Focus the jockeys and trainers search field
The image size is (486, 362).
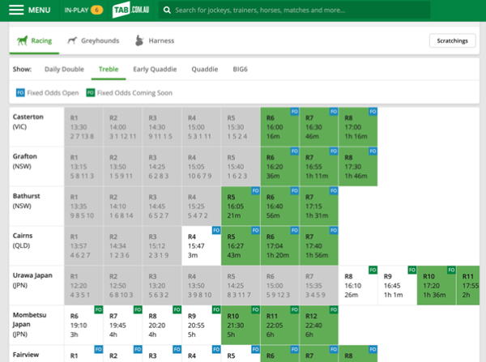(295, 11)
